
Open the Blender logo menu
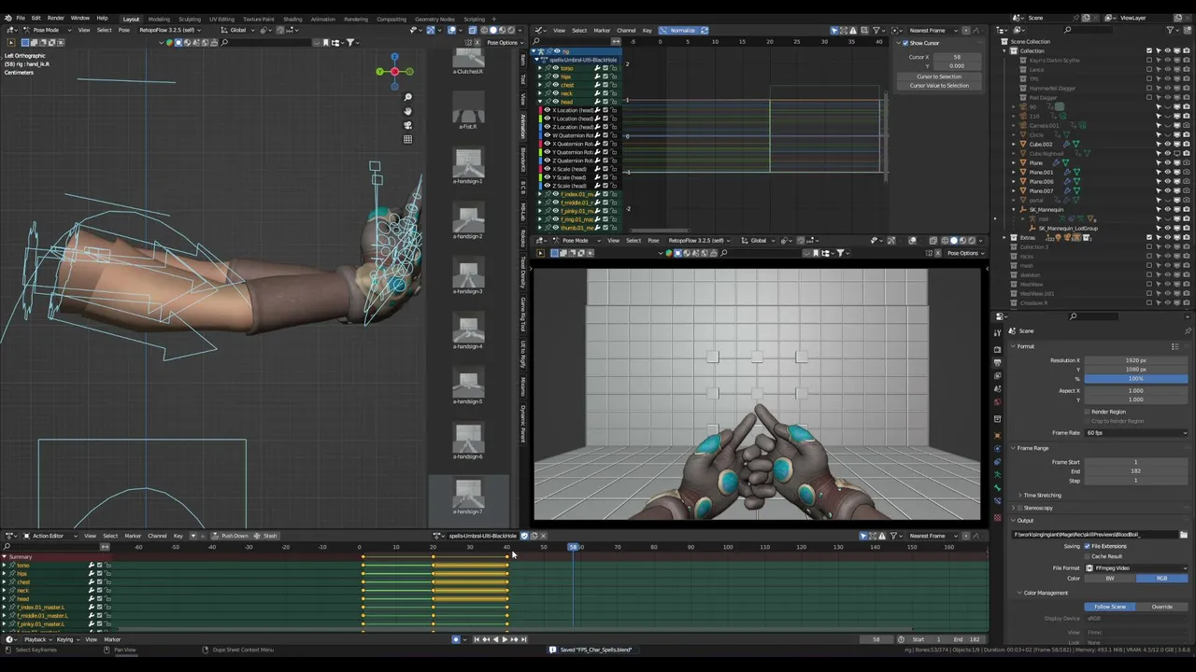point(8,18)
